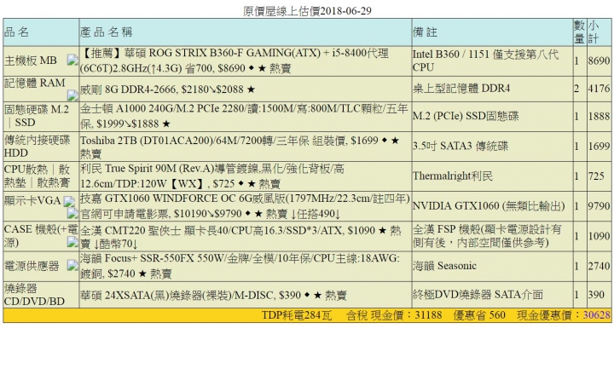
Task: Select the 固態硬碟 M.2｜SSD category label
Action: click(x=37, y=116)
